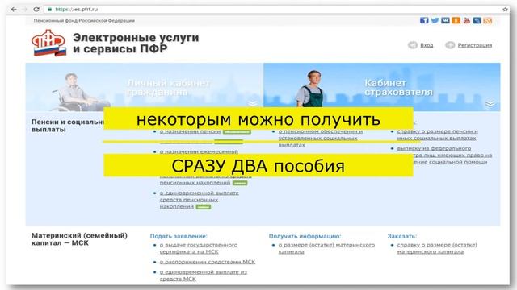The image size is (517, 290).
Task: Open the Кабинет страхователя banner
Action: (x=382, y=87)
